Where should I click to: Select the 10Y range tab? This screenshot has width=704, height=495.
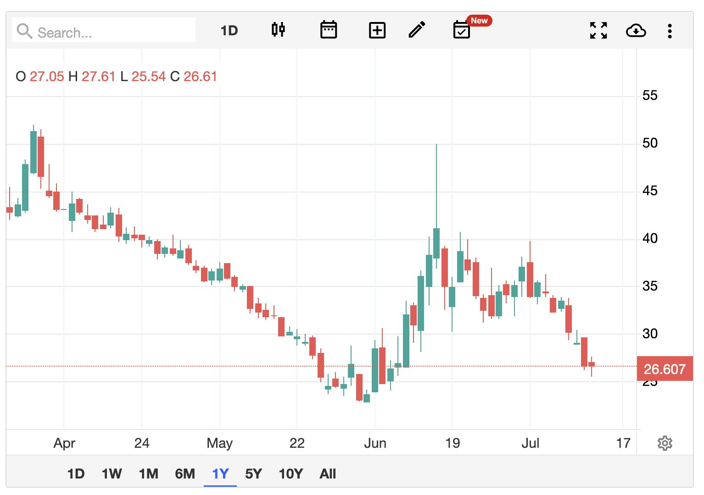point(291,473)
